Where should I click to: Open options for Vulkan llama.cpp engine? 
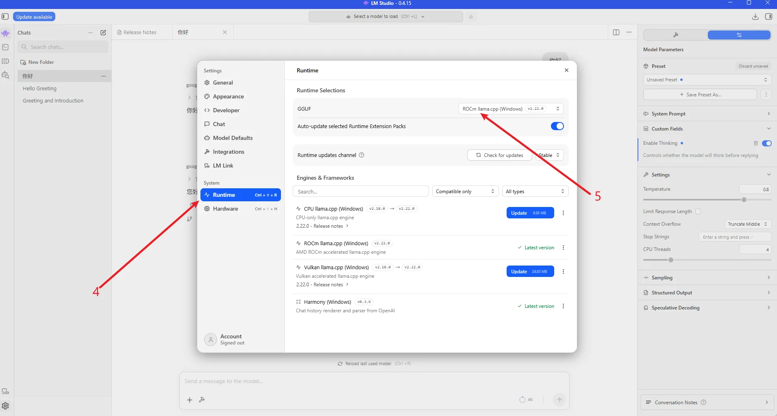pos(563,271)
